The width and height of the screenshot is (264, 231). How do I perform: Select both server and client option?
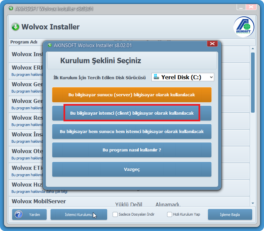pyautogui.click(x=132, y=131)
